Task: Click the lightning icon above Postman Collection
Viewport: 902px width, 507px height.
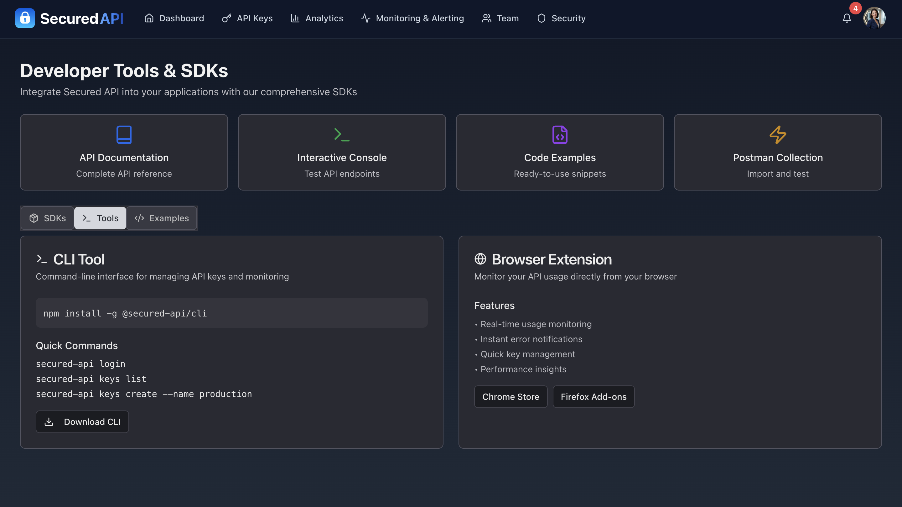Action: (x=777, y=134)
